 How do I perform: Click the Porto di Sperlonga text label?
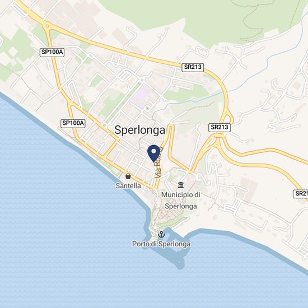pyautogui.click(x=161, y=244)
